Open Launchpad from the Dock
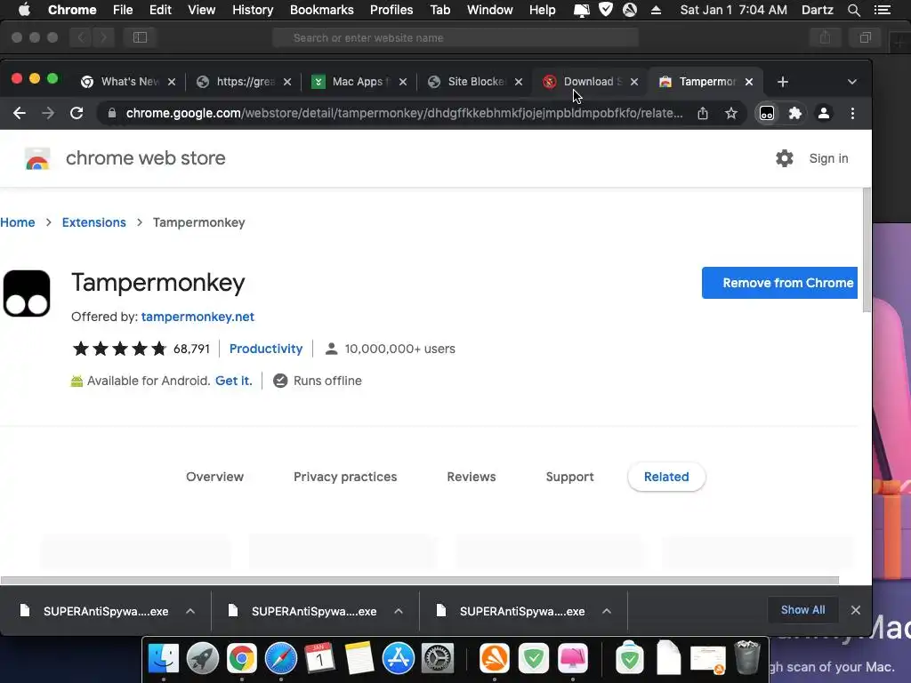This screenshot has width=911, height=683. tap(203, 659)
